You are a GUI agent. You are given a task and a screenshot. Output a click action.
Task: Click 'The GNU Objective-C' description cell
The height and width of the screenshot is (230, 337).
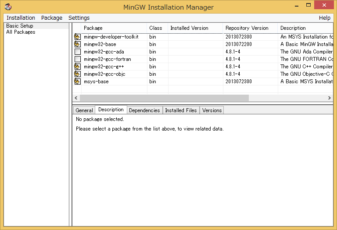click(x=306, y=74)
